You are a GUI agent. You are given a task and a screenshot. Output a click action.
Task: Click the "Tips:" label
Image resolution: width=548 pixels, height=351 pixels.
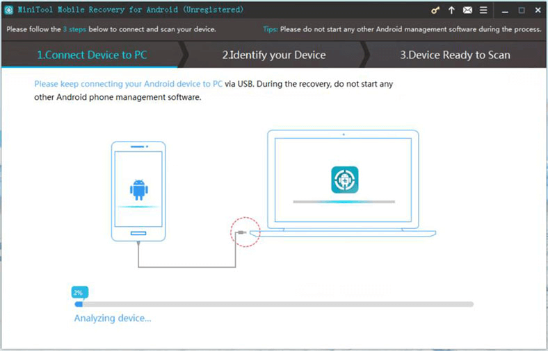(271, 29)
